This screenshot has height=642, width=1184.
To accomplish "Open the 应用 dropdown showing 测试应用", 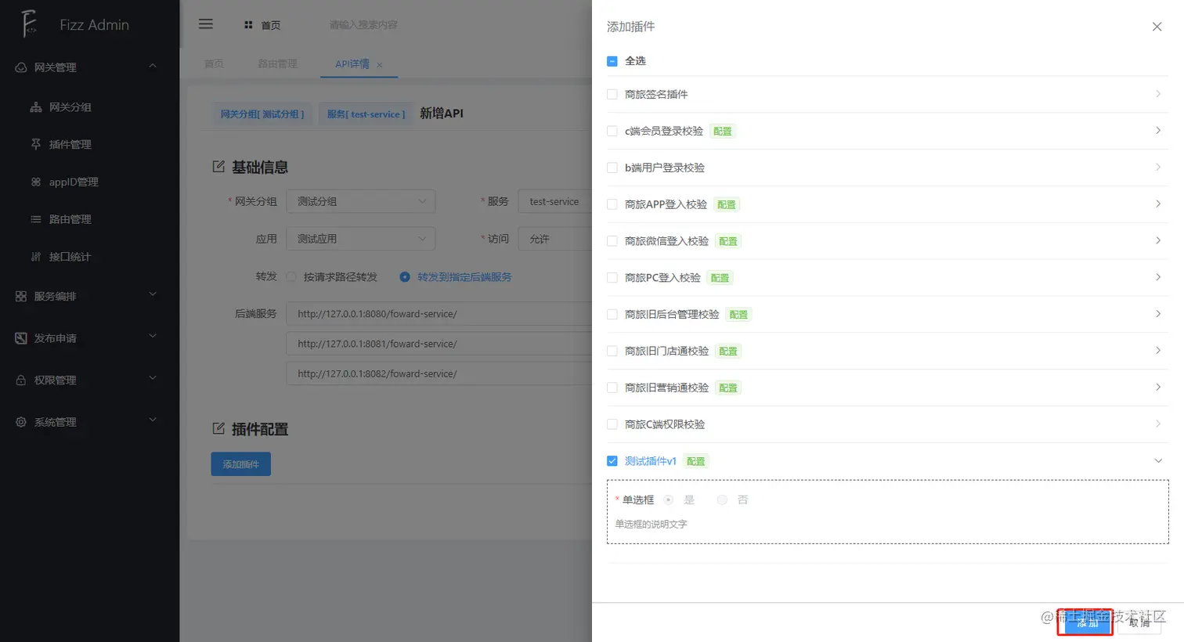I will [x=360, y=239].
